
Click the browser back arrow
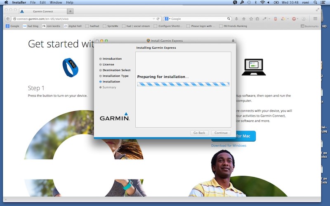coord(8,19)
